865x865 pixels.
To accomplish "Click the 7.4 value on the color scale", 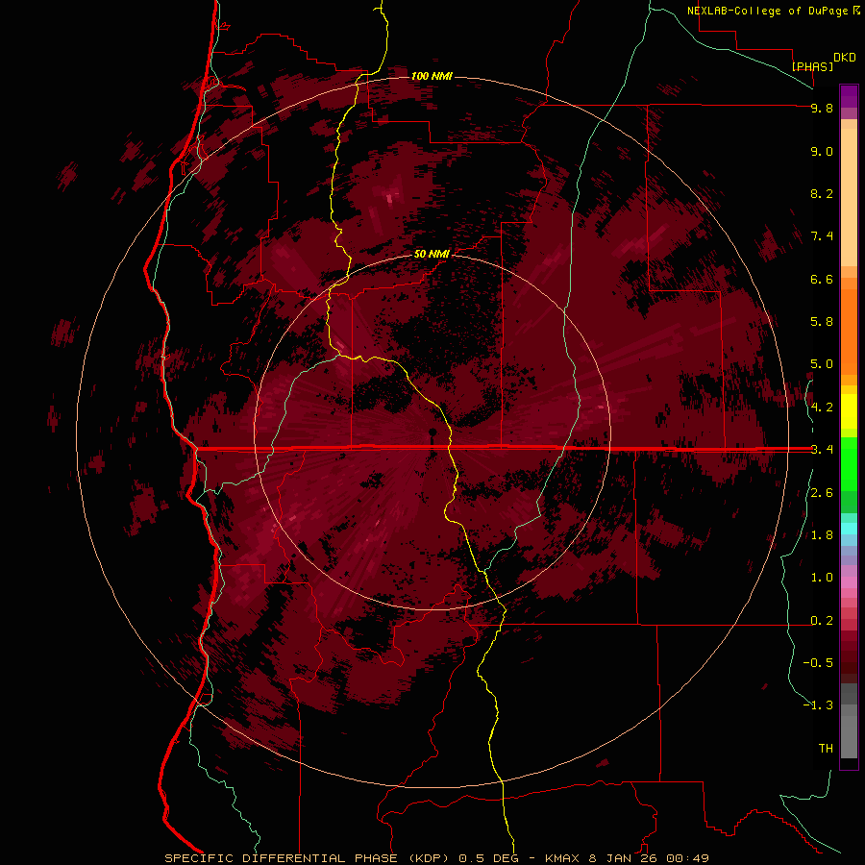I will [822, 236].
